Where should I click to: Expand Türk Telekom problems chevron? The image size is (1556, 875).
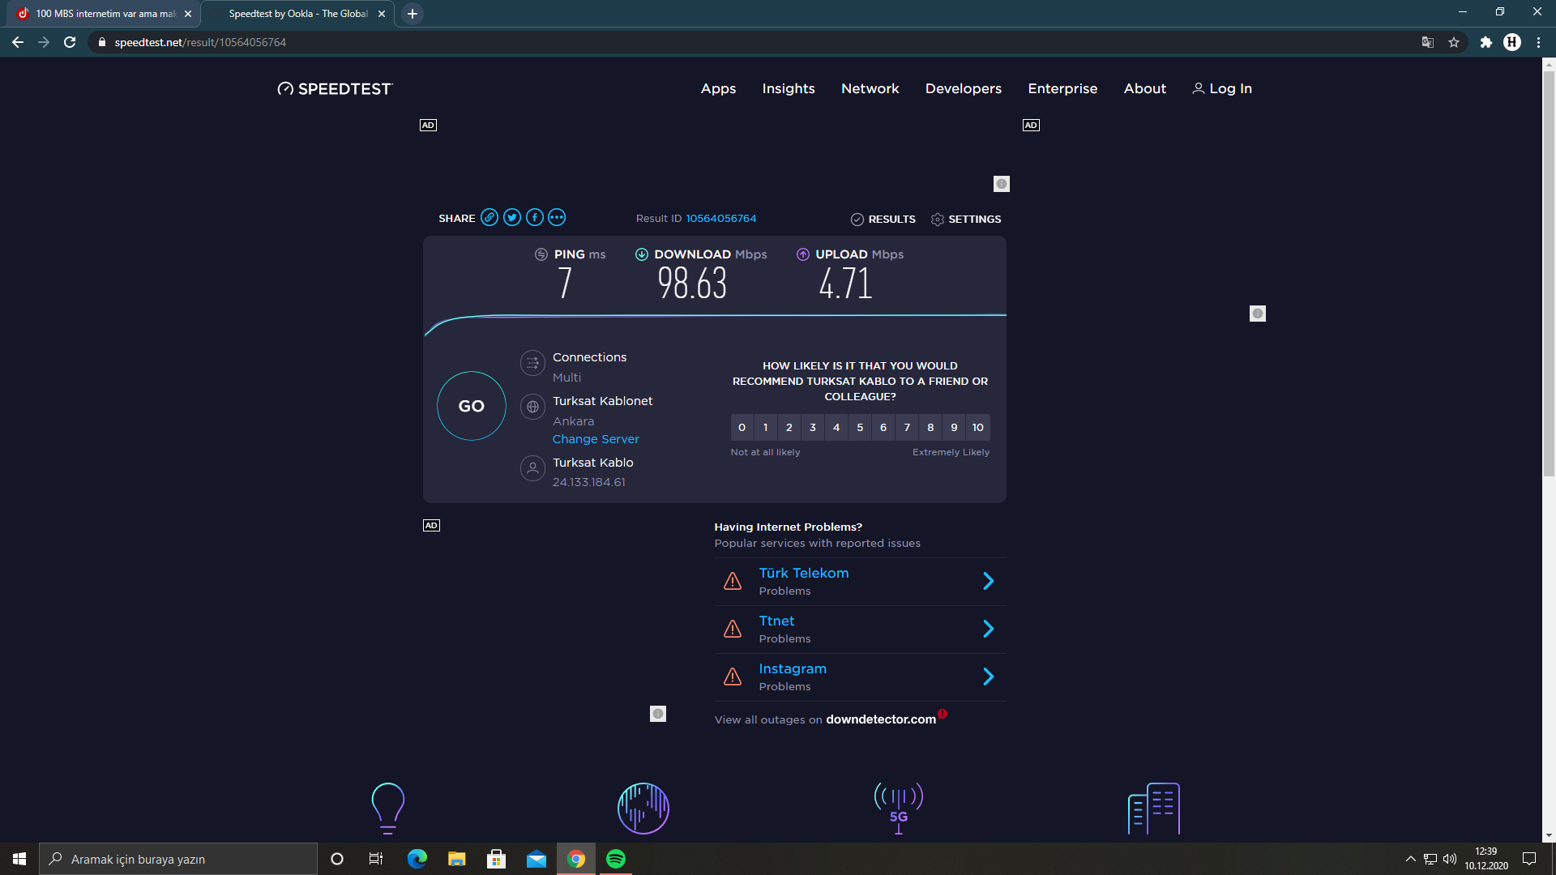coord(988,581)
